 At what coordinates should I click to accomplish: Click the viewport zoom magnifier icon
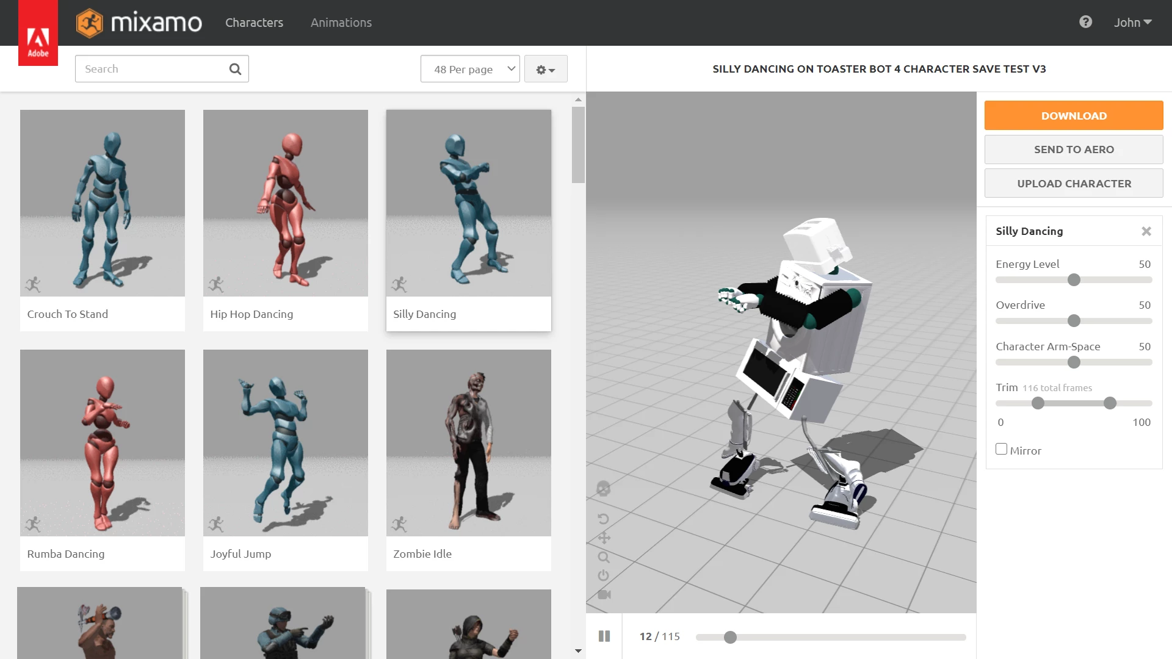coord(604,557)
